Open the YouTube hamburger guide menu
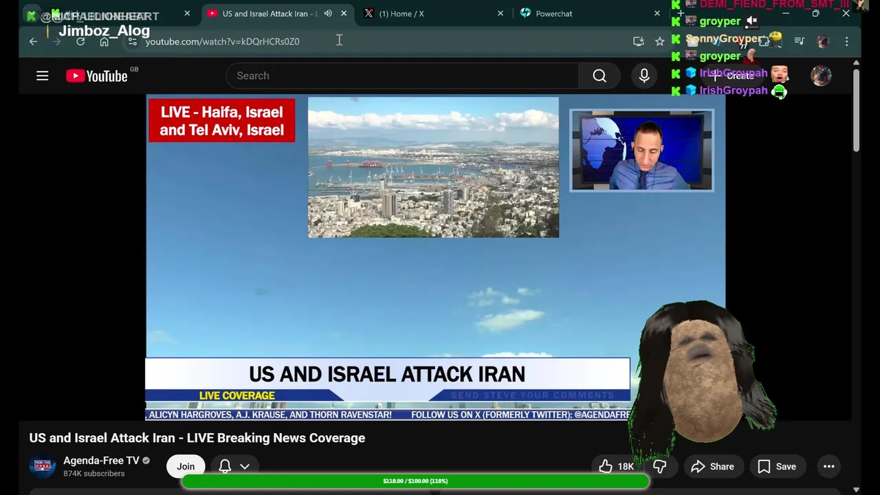Screen dimensions: 880x495 (x=43, y=76)
